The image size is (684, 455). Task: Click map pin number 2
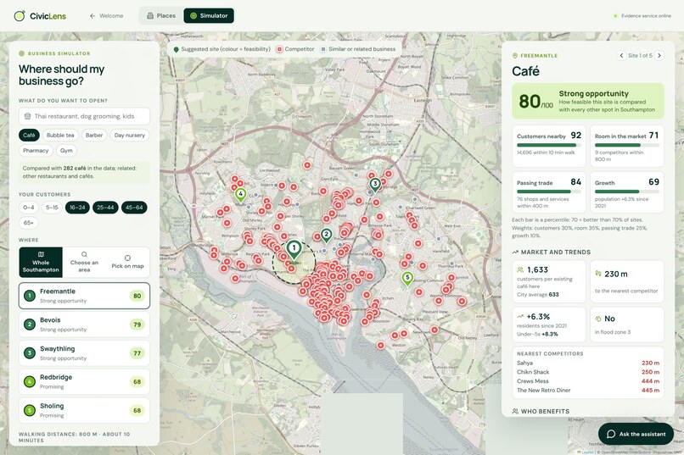point(326,235)
